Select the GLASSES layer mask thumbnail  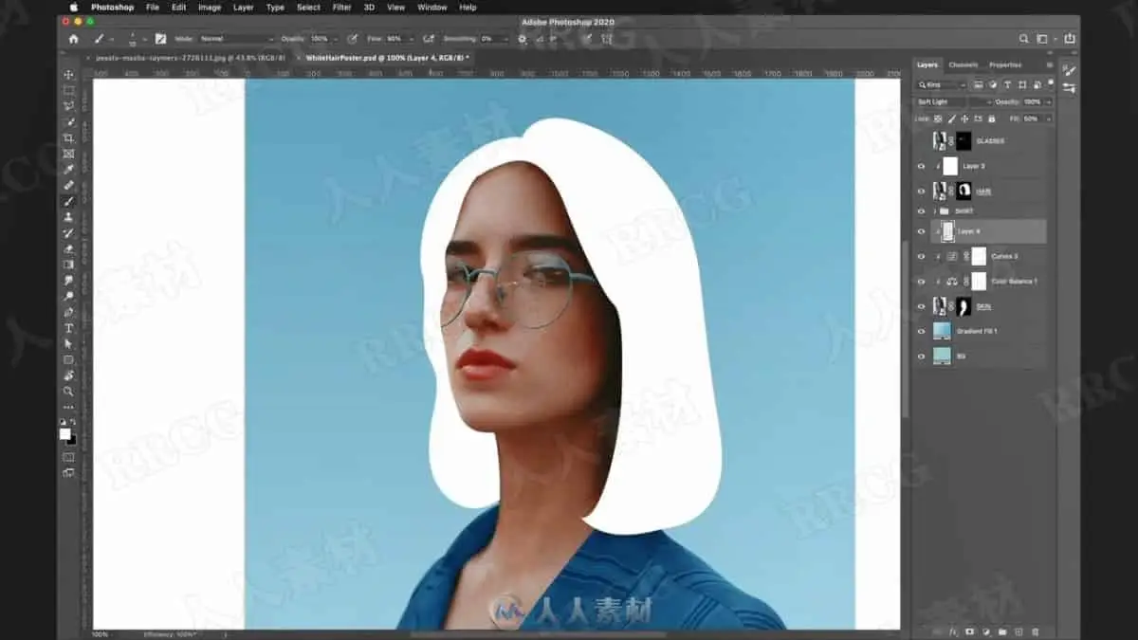[964, 140]
